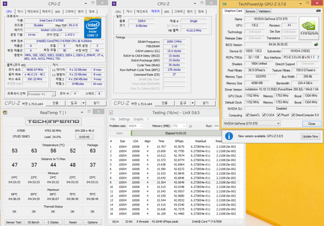Click the CPU-Z app icon in memory window titlebar

[114, 4]
